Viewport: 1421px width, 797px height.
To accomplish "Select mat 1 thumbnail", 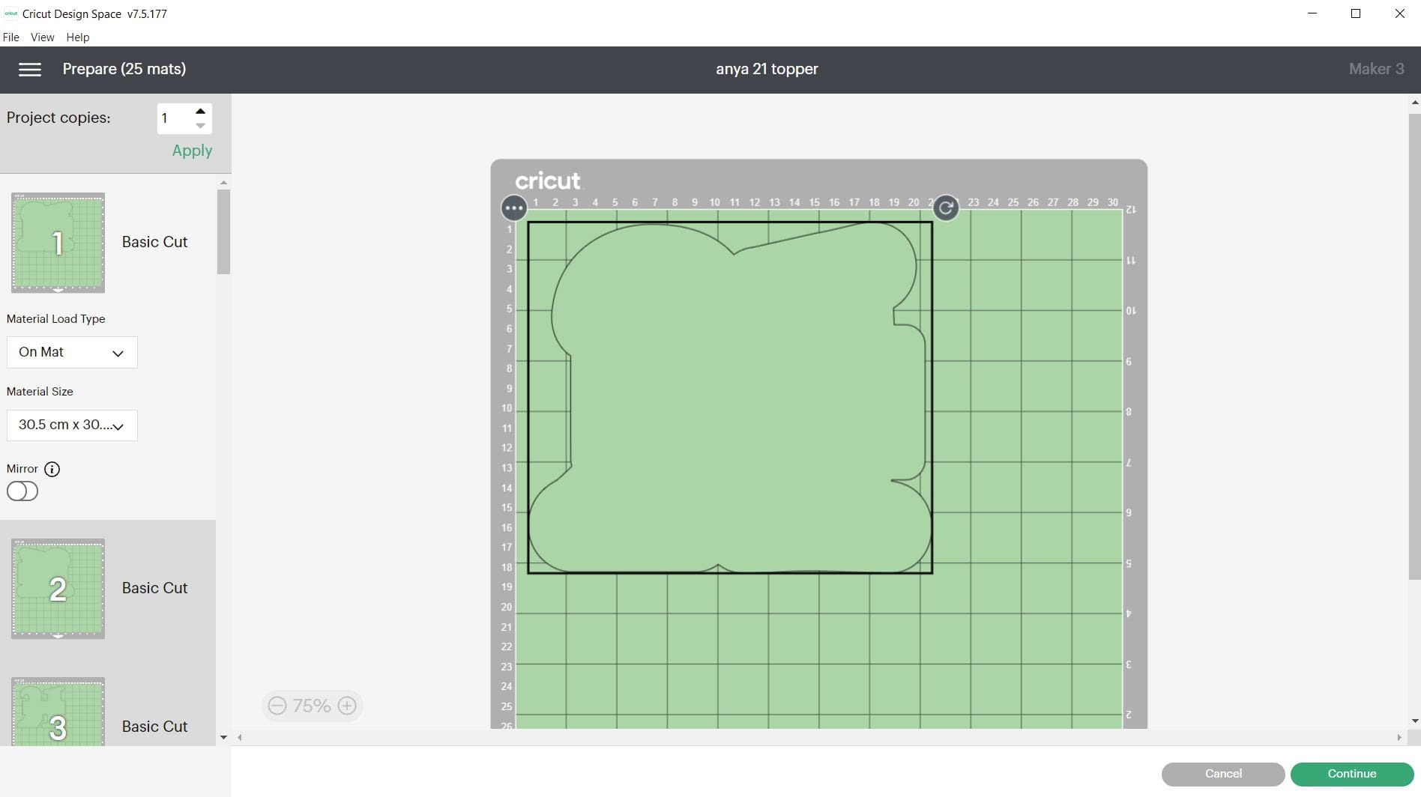I will [58, 243].
